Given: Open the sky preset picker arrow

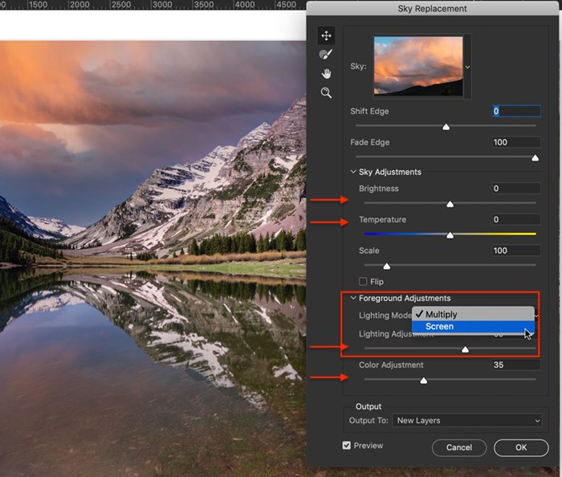Looking at the screenshot, I should click(467, 66).
